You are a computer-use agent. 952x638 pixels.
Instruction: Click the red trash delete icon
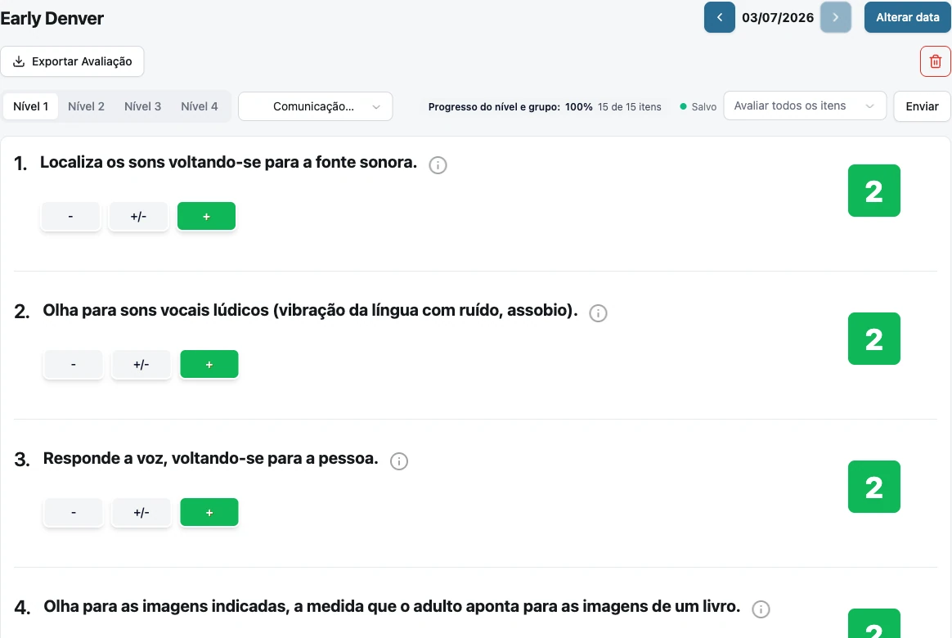click(935, 61)
